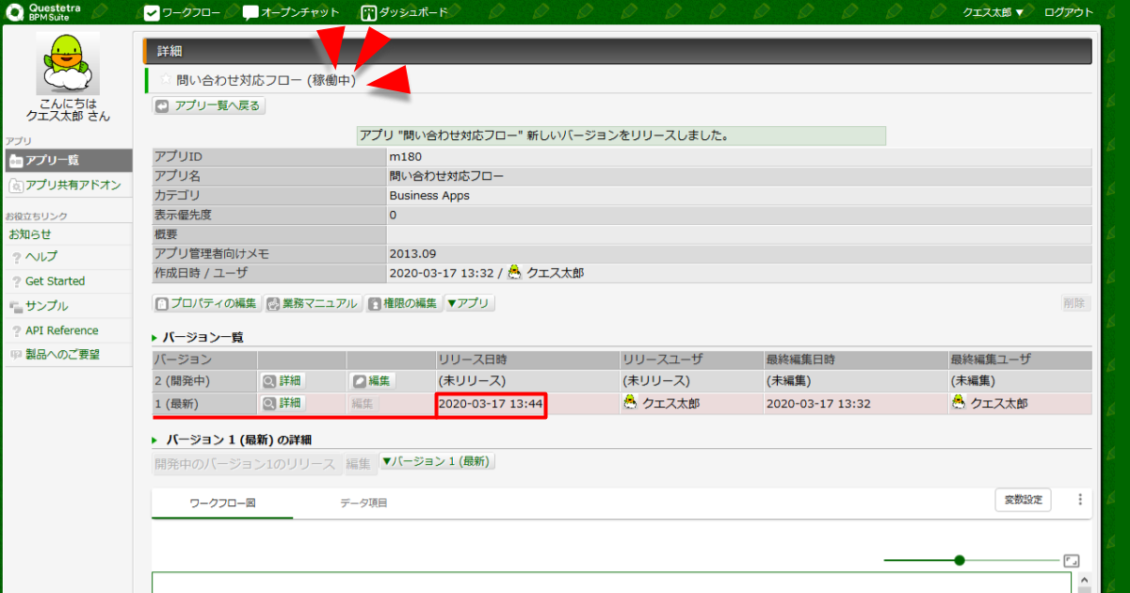Click the クエス太郎 creator in 作成日時 row
This screenshot has width=1130, height=593.
pos(546,273)
